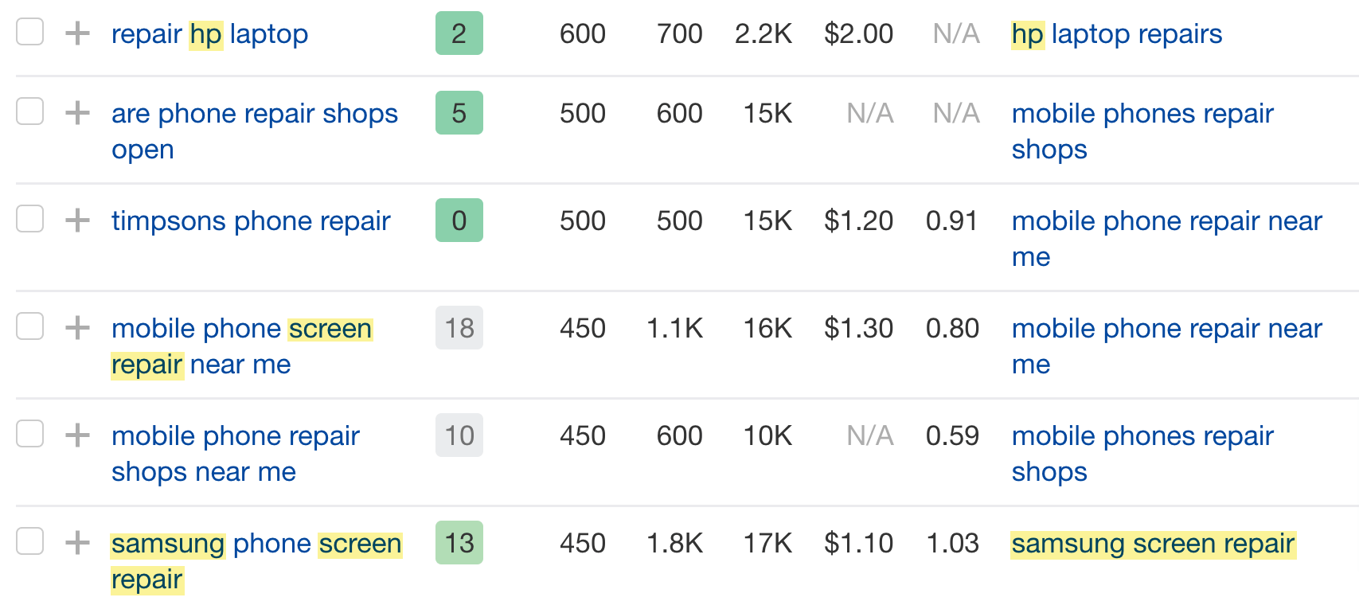Image resolution: width=1359 pixels, height=609 pixels.
Task: Click the plus icon beside 'are phone repair shops open'
Action: pyautogui.click(x=77, y=113)
